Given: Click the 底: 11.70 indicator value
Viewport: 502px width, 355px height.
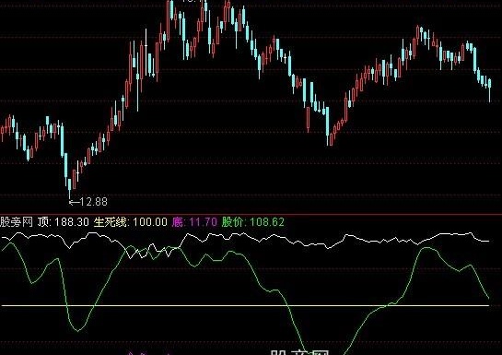Looking at the screenshot, I should pyautogui.click(x=194, y=222).
